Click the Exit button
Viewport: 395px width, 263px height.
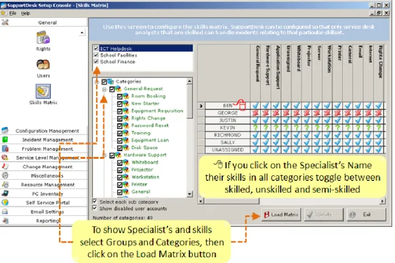[x=366, y=215]
